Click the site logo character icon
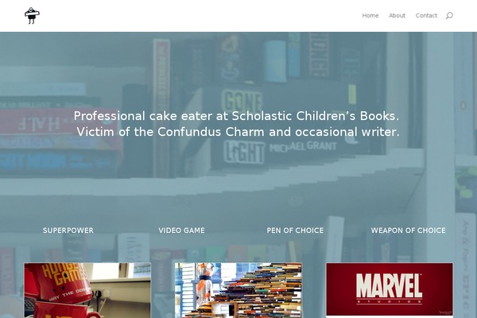477x318 pixels. [32, 16]
